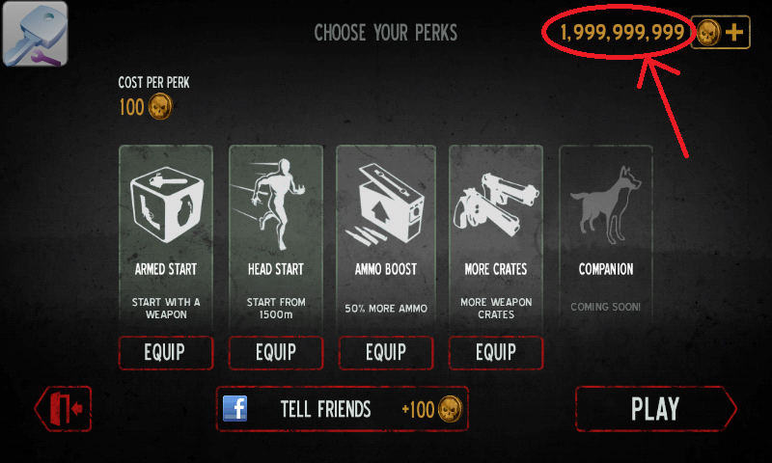
Task: Select the Armed Start weapon cube icon
Action: click(x=166, y=204)
